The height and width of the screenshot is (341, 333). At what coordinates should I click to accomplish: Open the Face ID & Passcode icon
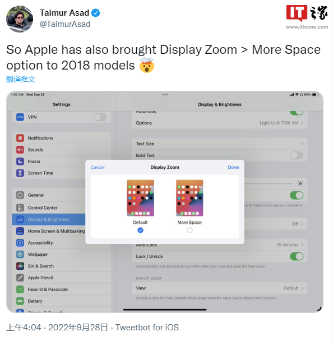20,289
